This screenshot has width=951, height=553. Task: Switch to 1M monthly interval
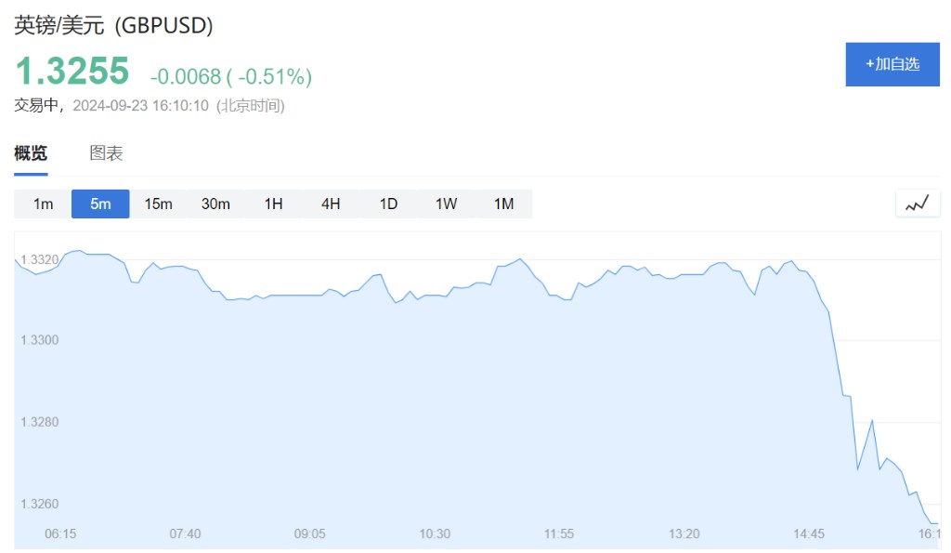(503, 204)
